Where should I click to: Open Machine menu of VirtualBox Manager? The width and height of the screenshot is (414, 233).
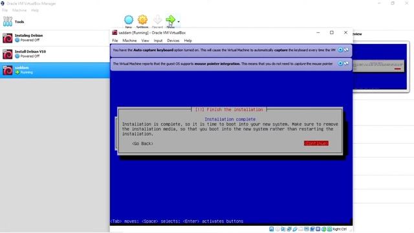pyautogui.click(x=19, y=10)
